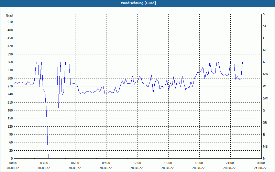Select the E compass label level with 450
The image size is (275, 172).
pos(264,38)
